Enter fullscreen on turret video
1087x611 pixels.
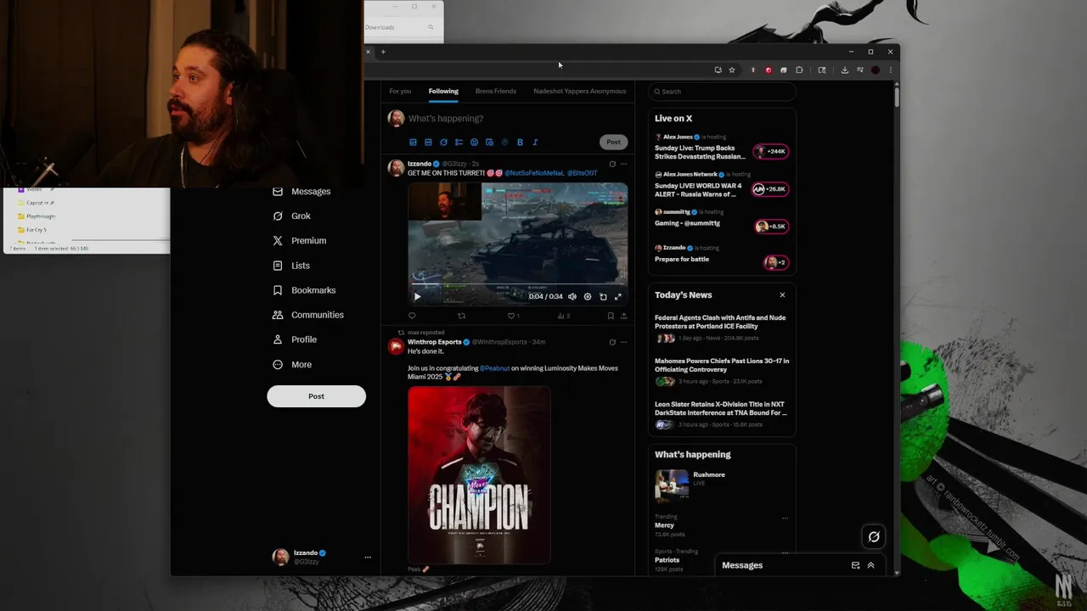pos(618,297)
